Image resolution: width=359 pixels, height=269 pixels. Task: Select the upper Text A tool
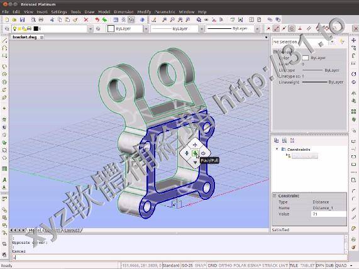[x=4, y=180]
